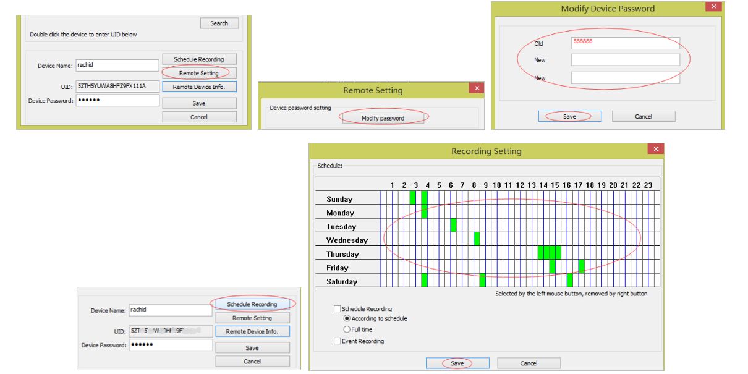Click the Old password field showing 888888
Viewport: 748px width, 374px height.
(x=624, y=43)
